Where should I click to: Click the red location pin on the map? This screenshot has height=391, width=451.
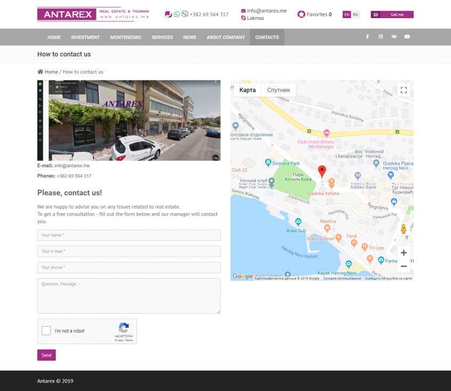321,171
